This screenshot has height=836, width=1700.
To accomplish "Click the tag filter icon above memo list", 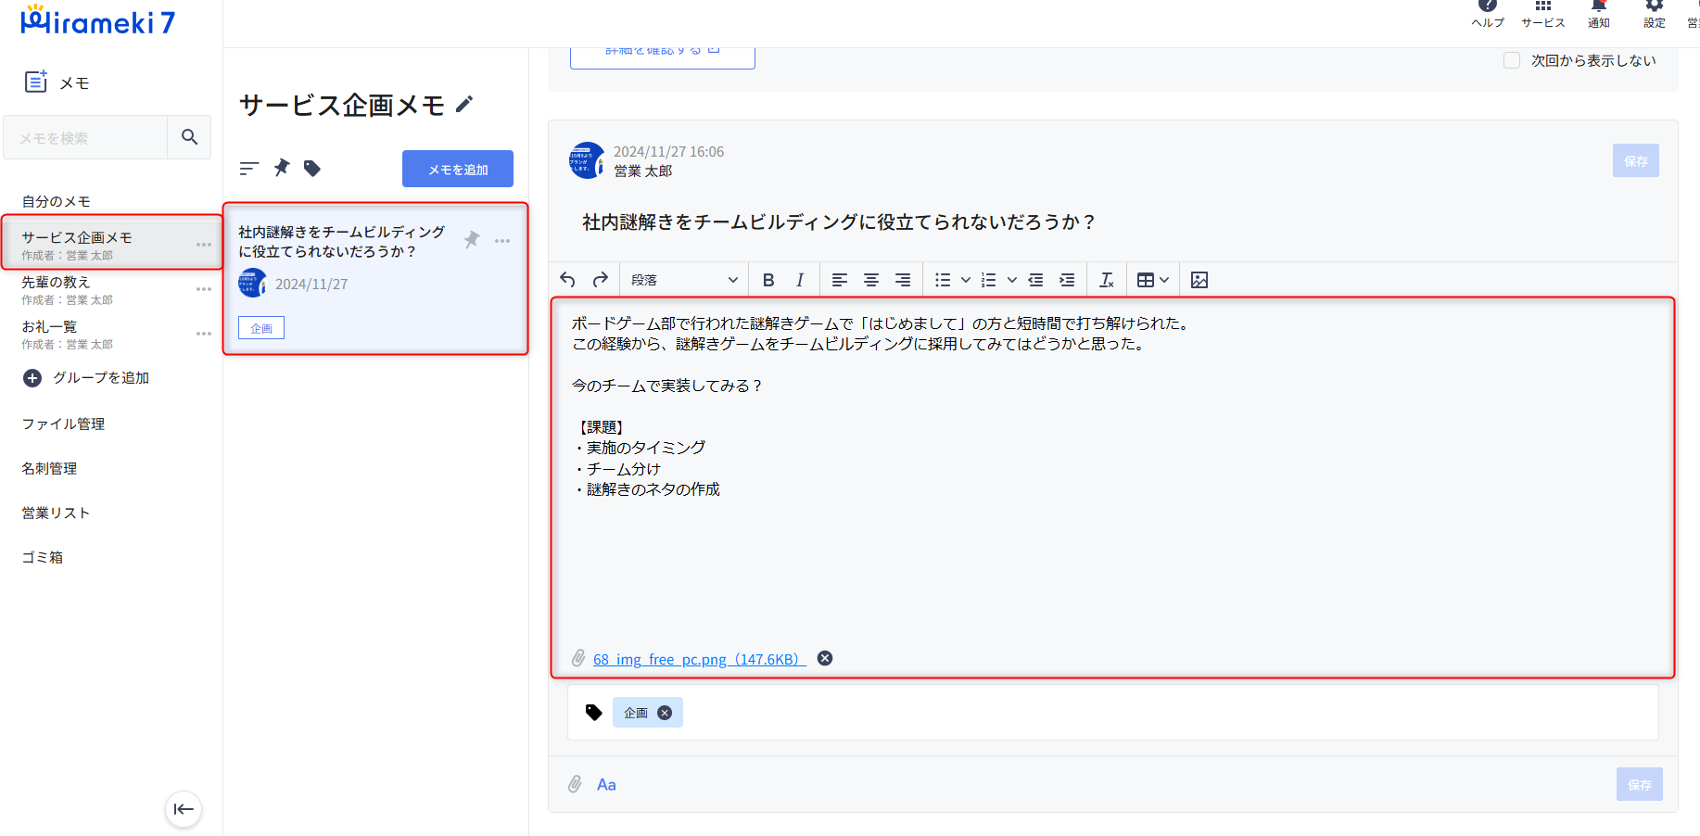I will tap(312, 169).
